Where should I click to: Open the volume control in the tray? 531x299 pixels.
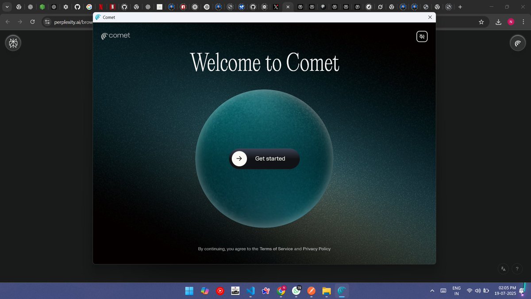(478, 291)
